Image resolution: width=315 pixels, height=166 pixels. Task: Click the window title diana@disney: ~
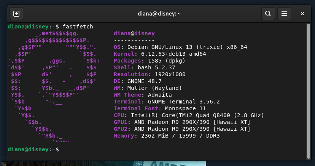(x=159, y=14)
